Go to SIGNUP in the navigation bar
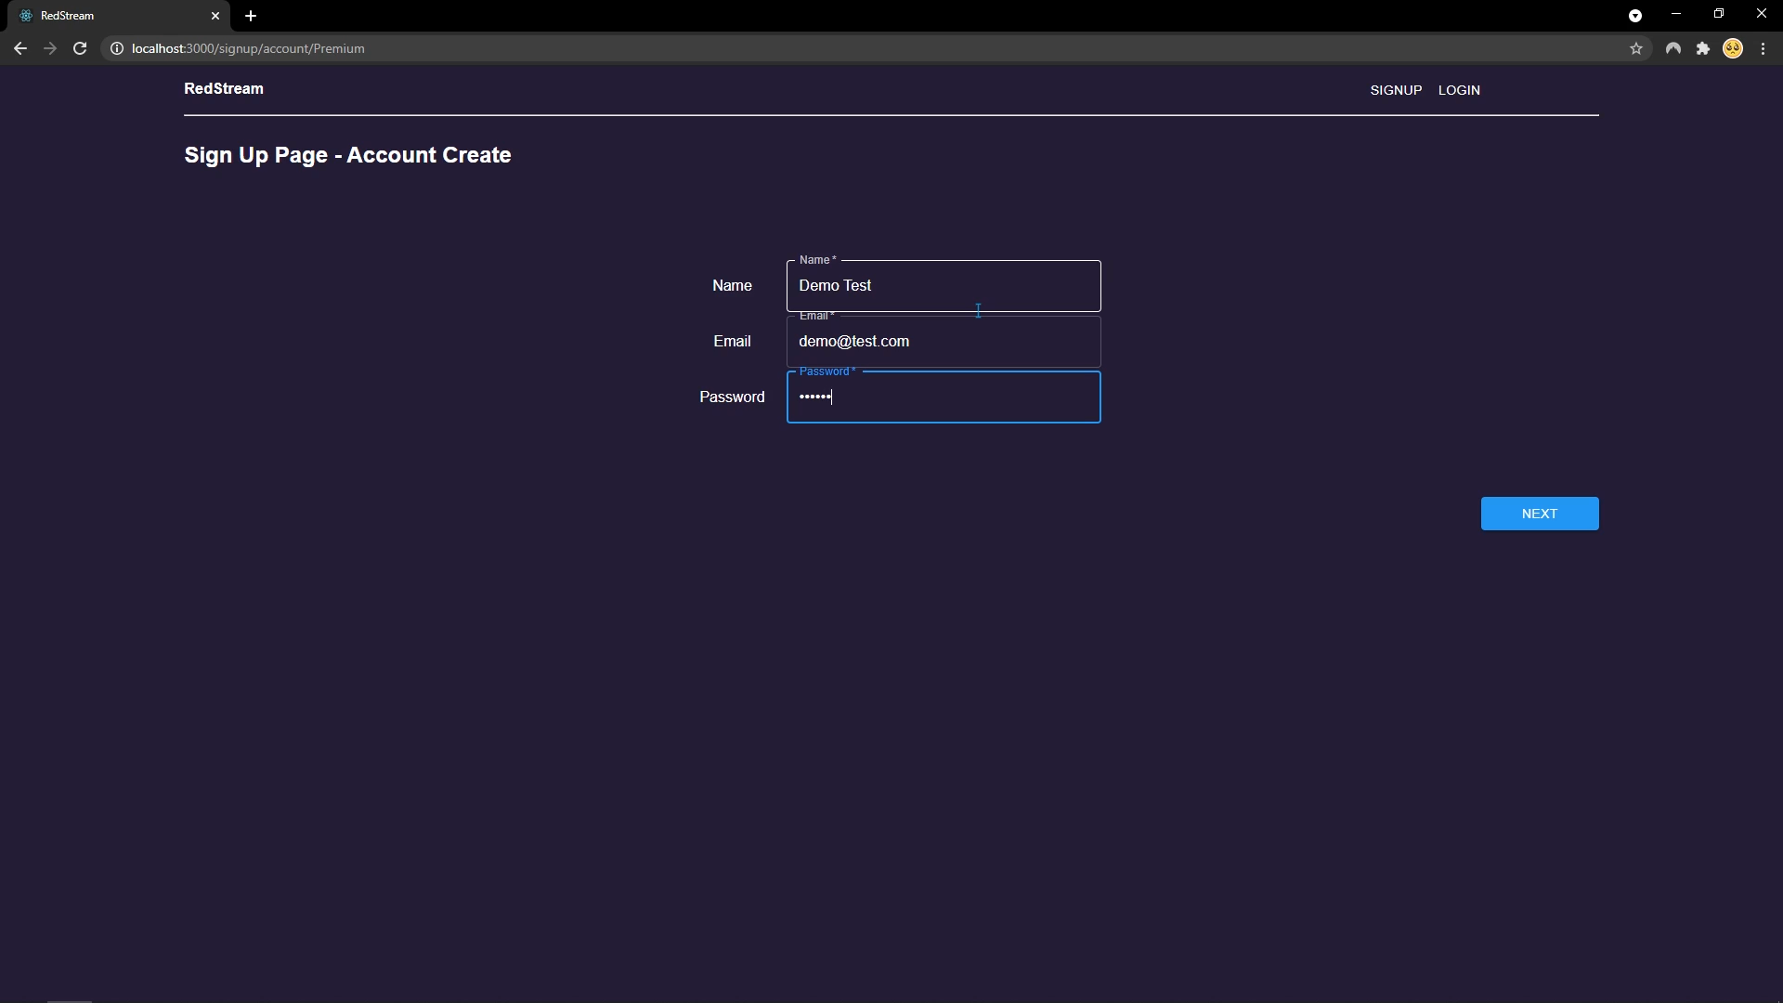1783x1003 pixels. tap(1396, 90)
